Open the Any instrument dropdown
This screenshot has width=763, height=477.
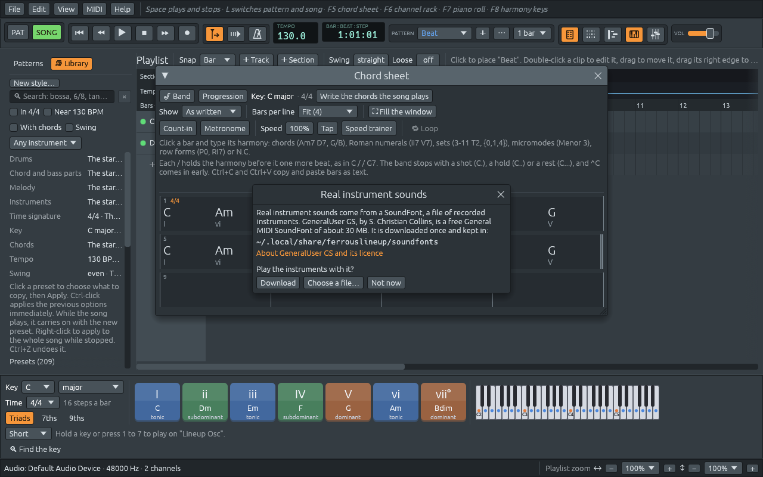45,143
